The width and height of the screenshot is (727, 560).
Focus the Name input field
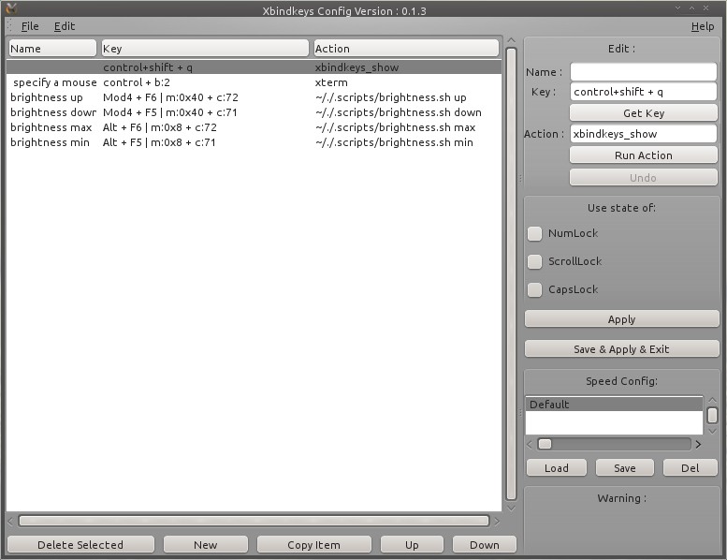tap(644, 72)
